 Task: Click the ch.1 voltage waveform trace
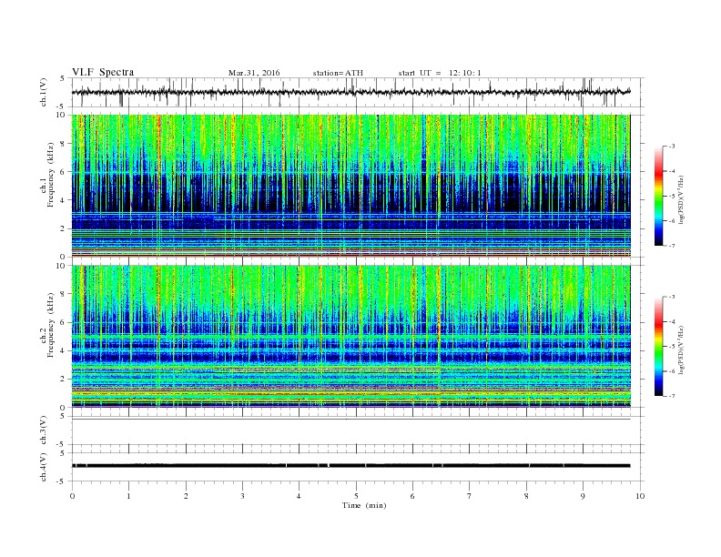[x=350, y=92]
